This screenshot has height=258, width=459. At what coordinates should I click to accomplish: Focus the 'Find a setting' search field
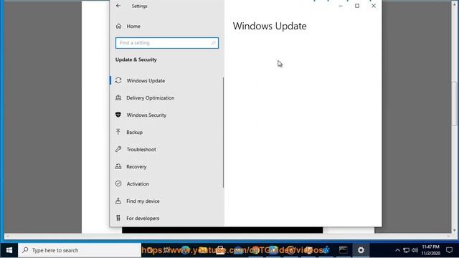pos(167,43)
